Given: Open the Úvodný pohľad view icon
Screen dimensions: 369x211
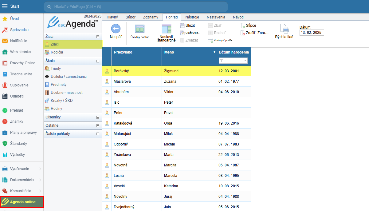Looking at the screenshot, I should tap(140, 29).
